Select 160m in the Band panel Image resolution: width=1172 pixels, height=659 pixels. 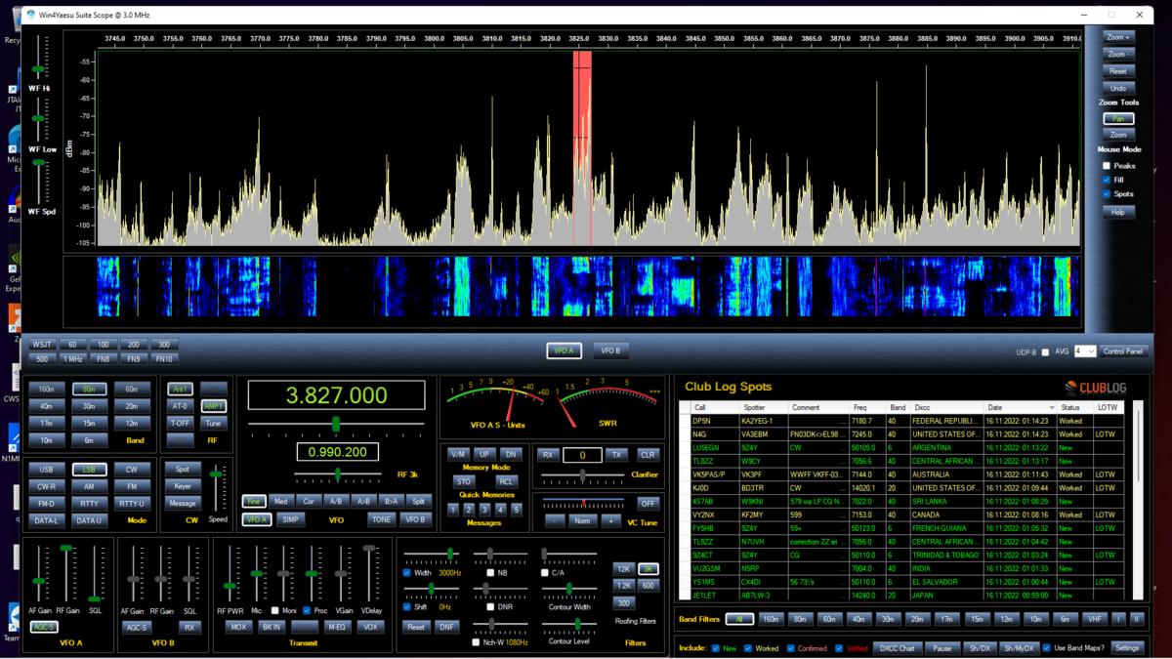tap(46, 389)
